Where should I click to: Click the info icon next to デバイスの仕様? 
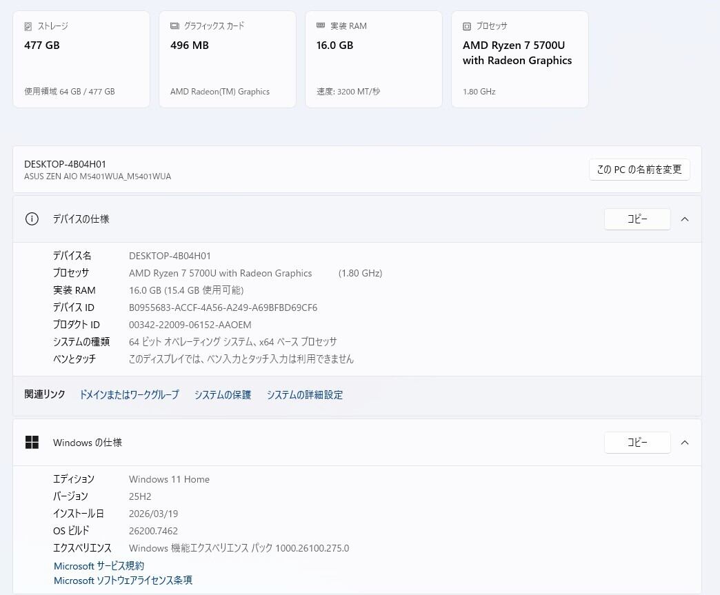[x=32, y=219]
